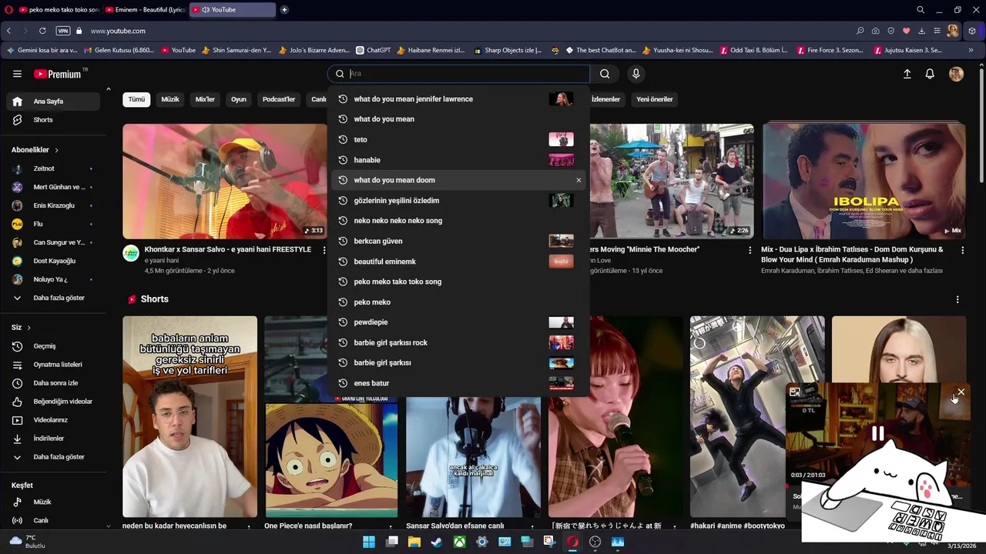Open the Zeitnot subscription channel
Image resolution: width=986 pixels, height=554 pixels.
(53, 169)
